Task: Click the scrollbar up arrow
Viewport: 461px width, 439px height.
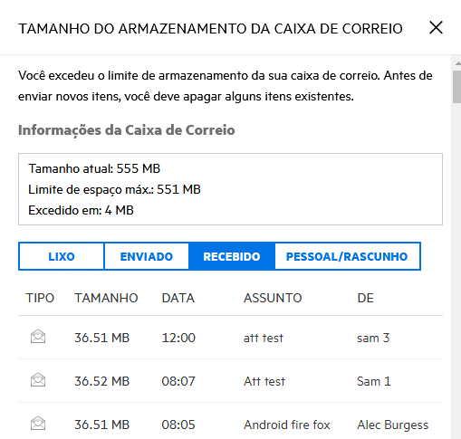Action: (458, 63)
